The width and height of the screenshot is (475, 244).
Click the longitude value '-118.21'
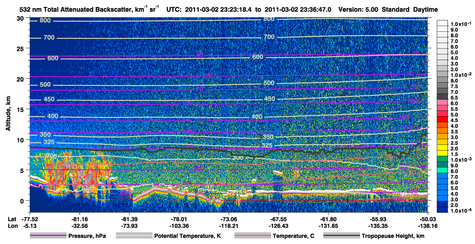(x=228, y=226)
